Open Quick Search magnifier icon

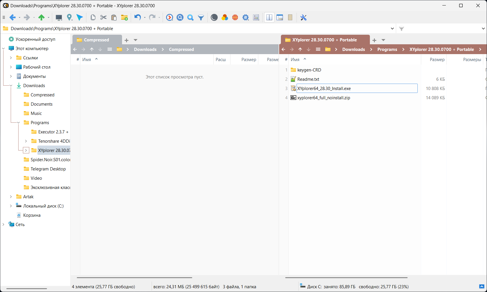190,18
